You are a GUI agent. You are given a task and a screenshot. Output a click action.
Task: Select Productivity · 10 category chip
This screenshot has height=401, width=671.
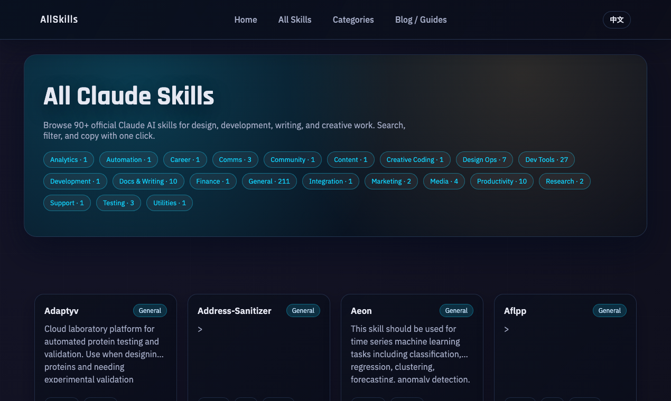502,182
